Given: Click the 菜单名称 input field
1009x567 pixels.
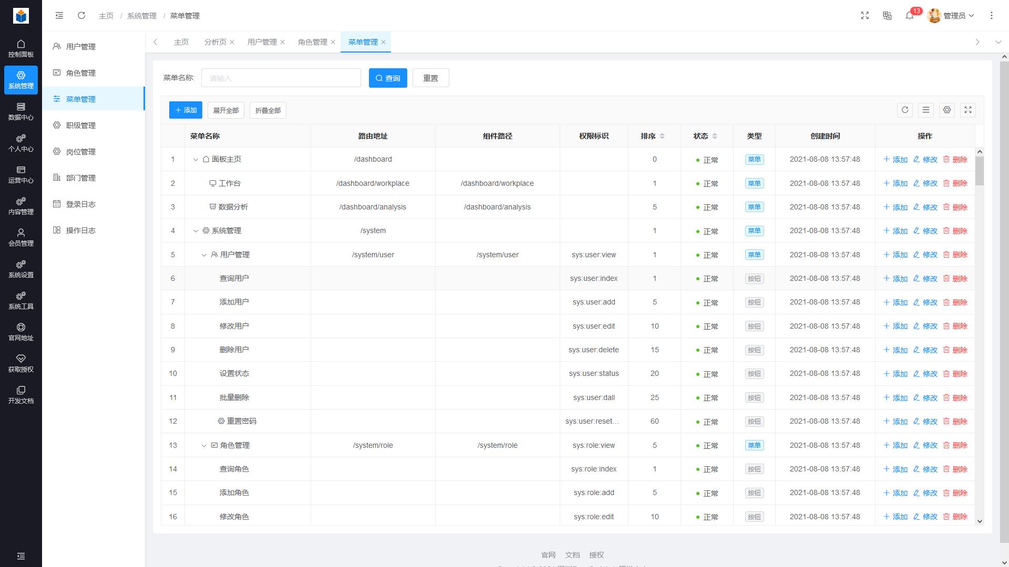Looking at the screenshot, I should pos(281,78).
